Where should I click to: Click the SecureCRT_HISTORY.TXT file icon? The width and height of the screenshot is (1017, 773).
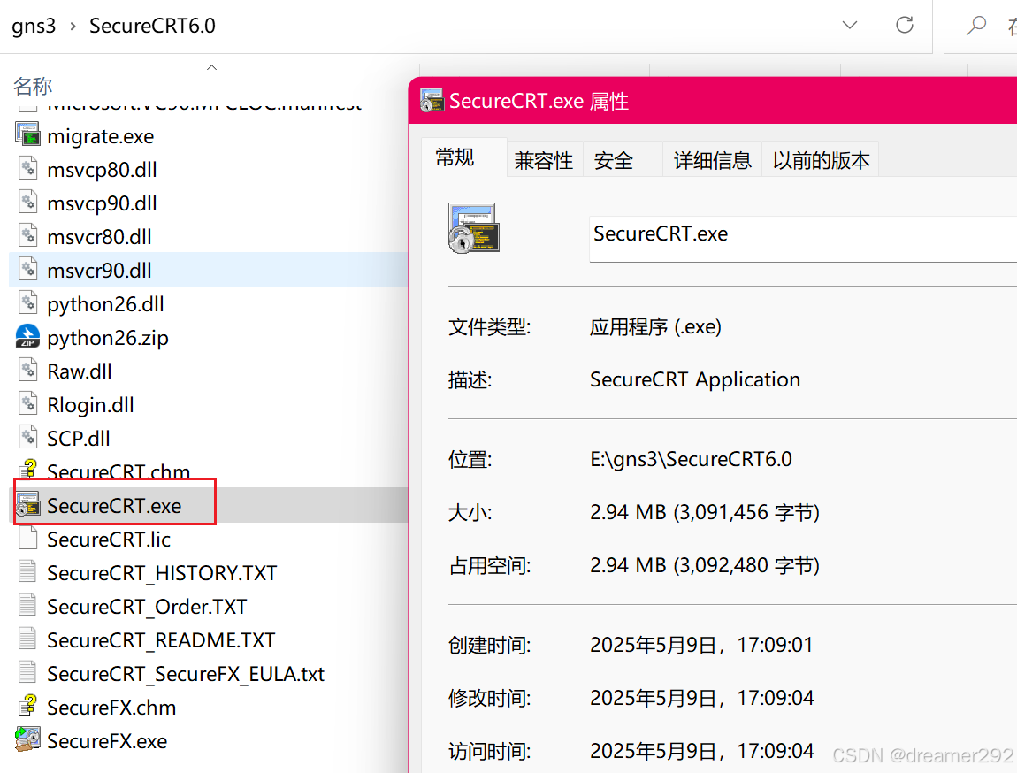28,572
